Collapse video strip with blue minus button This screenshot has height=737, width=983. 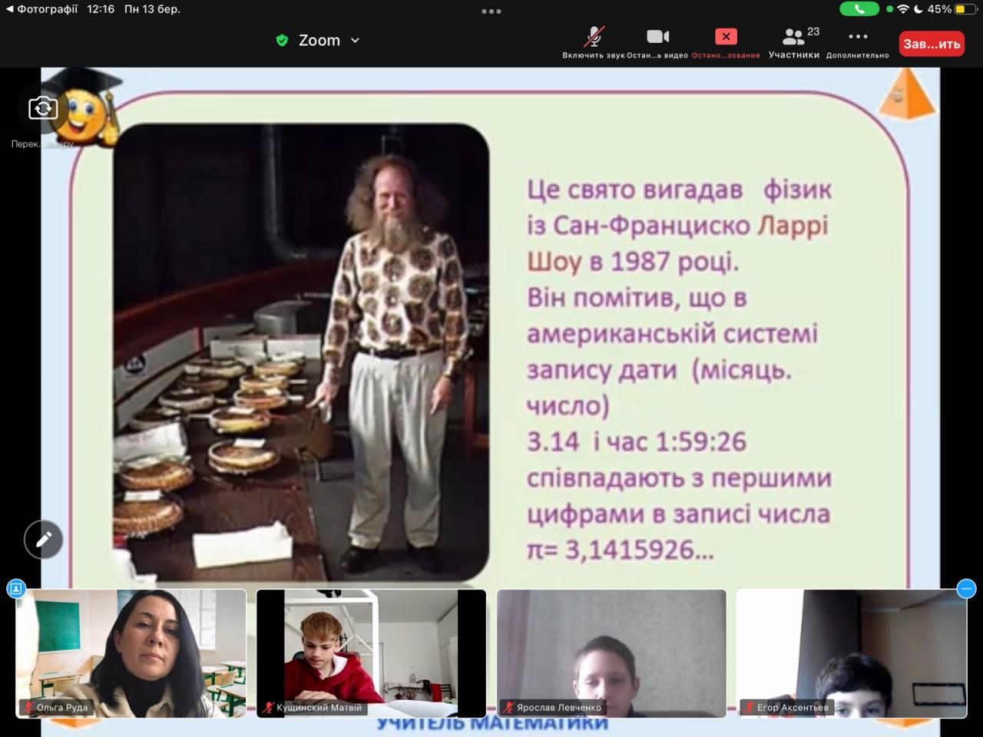click(966, 589)
